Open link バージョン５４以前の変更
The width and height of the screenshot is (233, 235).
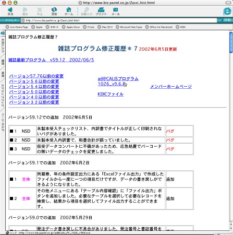[x=34, y=87]
